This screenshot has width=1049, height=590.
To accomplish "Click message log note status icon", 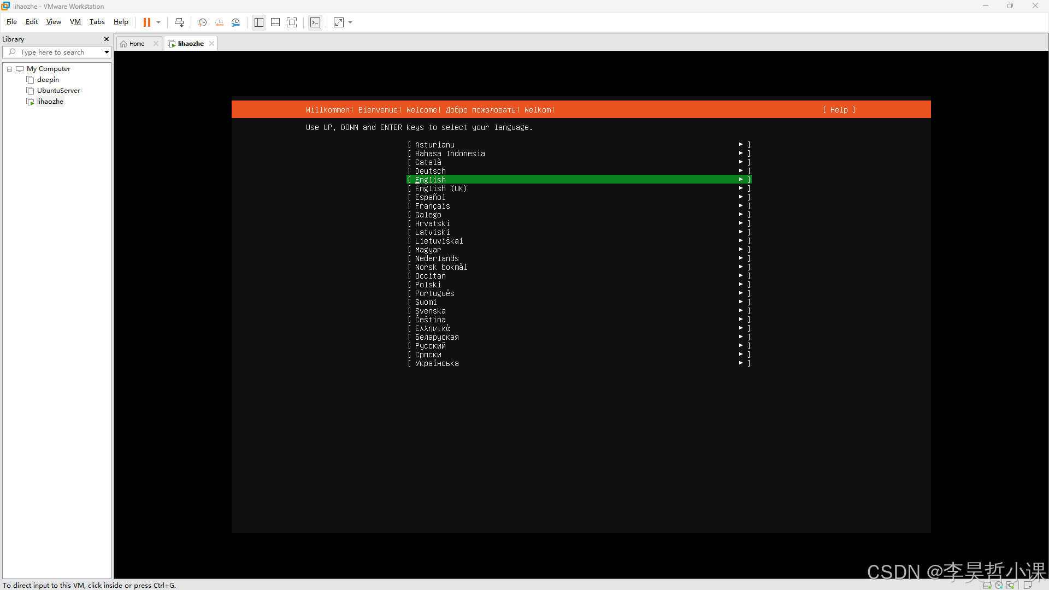I will (1027, 585).
